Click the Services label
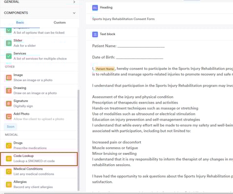Screen dimensions: 233x194 click(20, 53)
